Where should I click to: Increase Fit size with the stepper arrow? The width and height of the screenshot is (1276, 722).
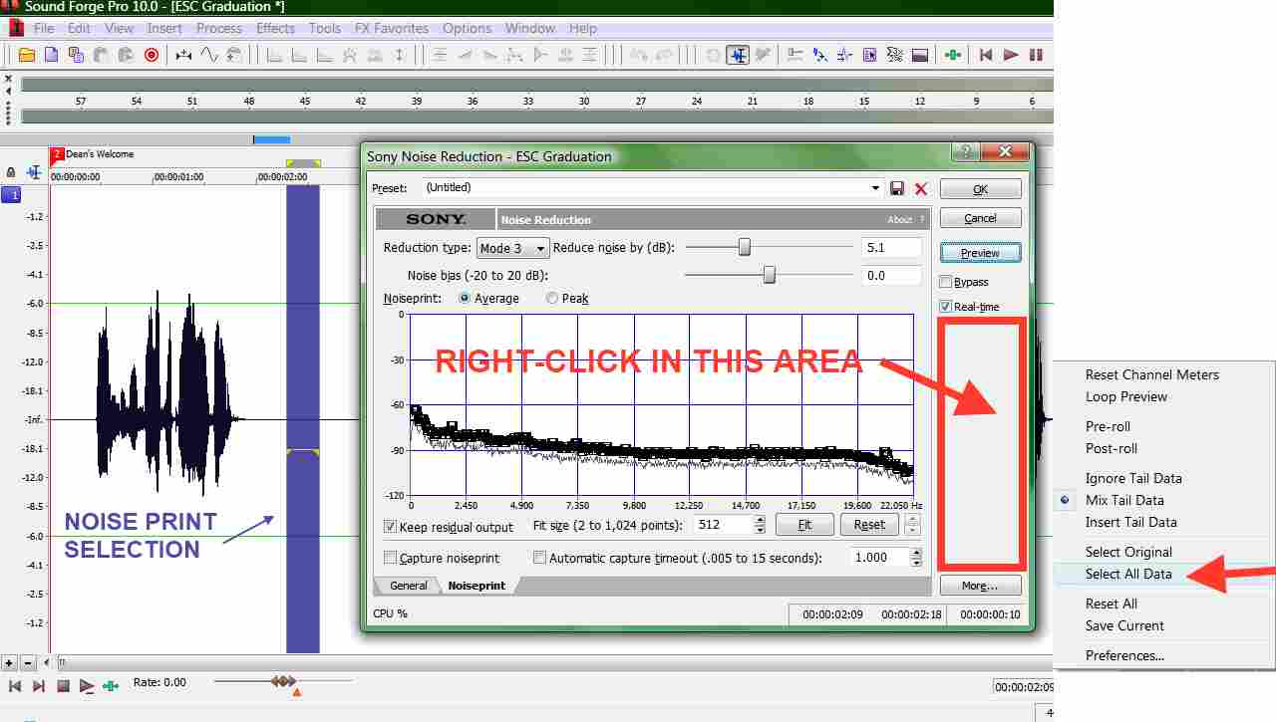click(x=760, y=520)
